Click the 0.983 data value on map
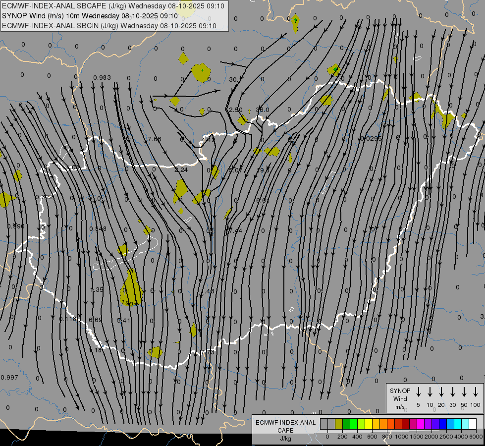This screenshot has width=485, height=446. [x=102, y=78]
